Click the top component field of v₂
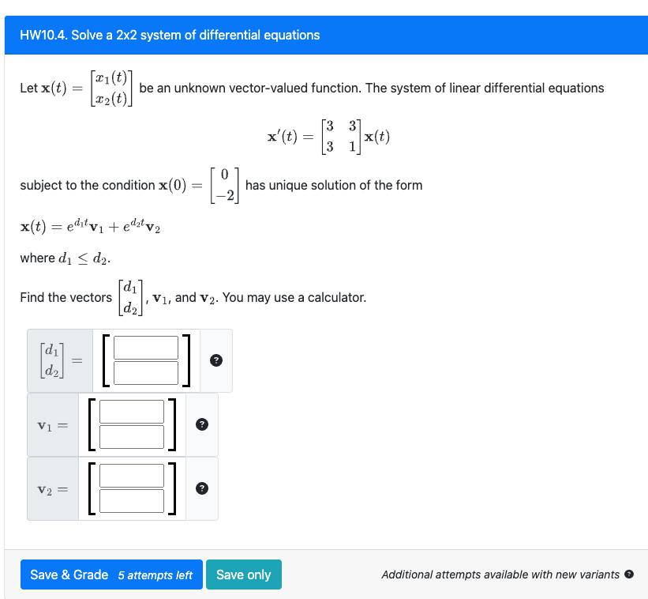 pyautogui.click(x=133, y=474)
